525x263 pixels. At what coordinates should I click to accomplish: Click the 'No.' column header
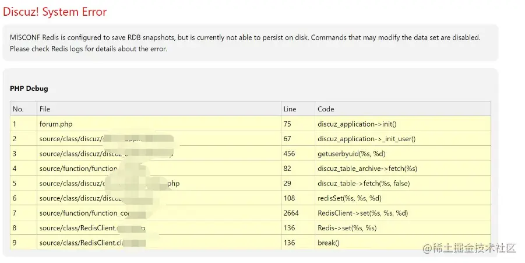point(23,109)
